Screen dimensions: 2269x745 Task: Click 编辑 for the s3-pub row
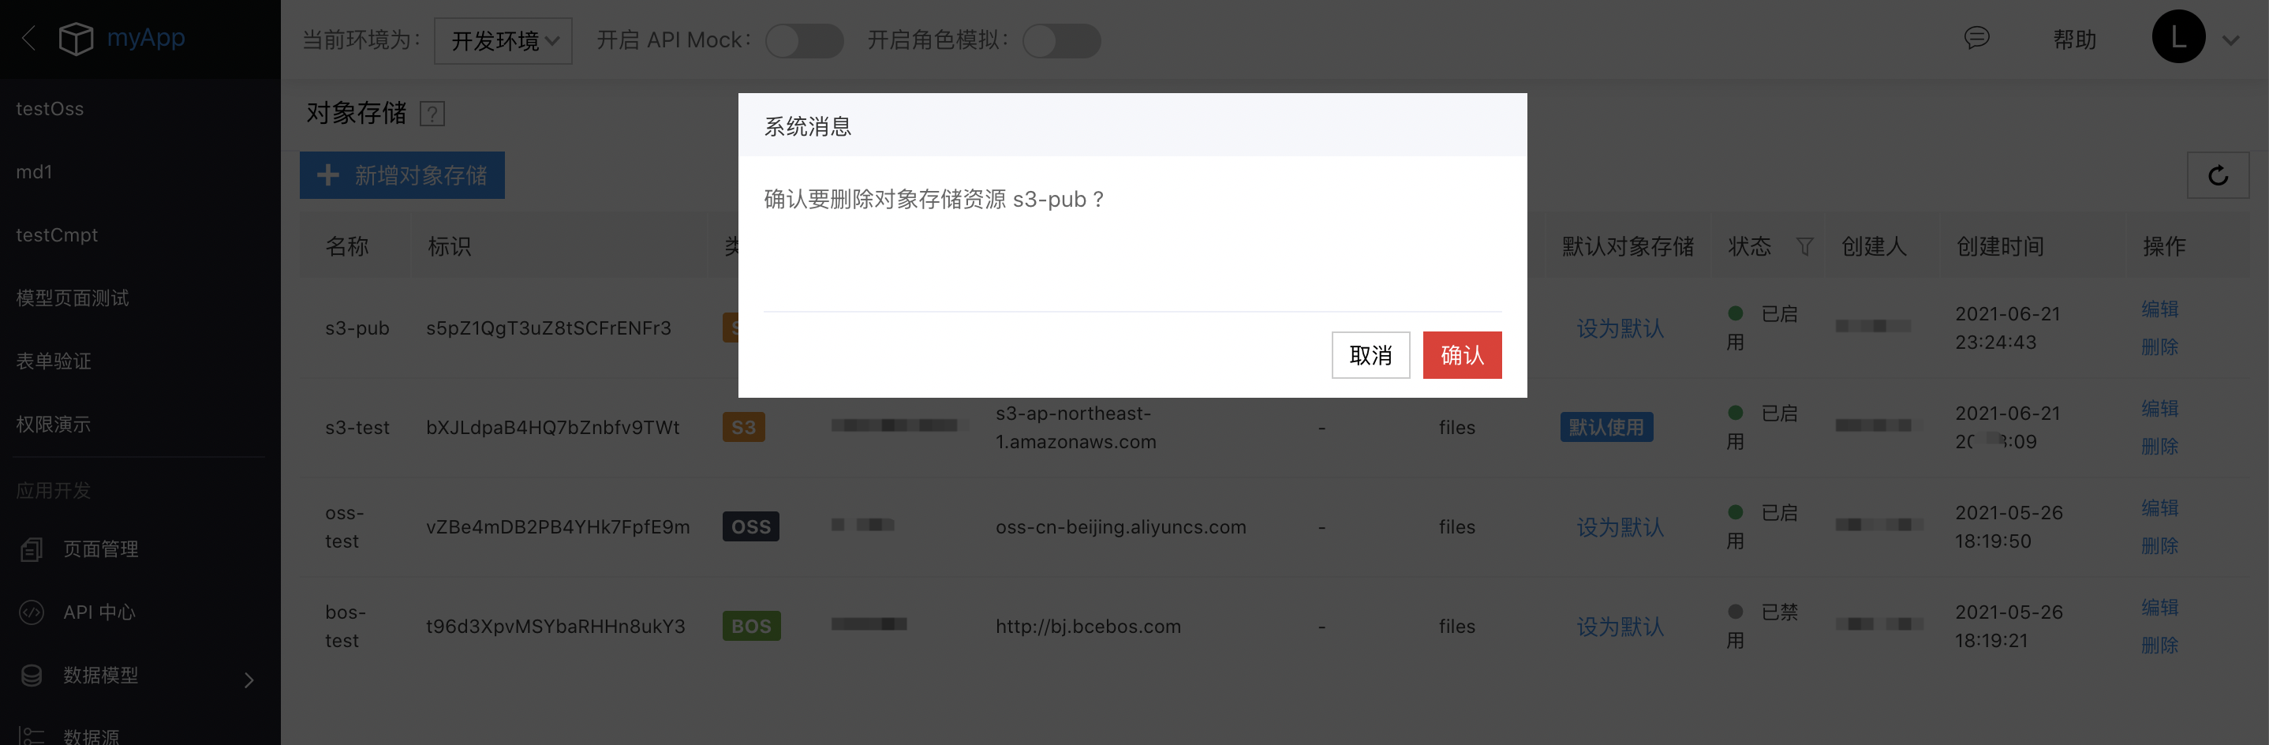2160,309
